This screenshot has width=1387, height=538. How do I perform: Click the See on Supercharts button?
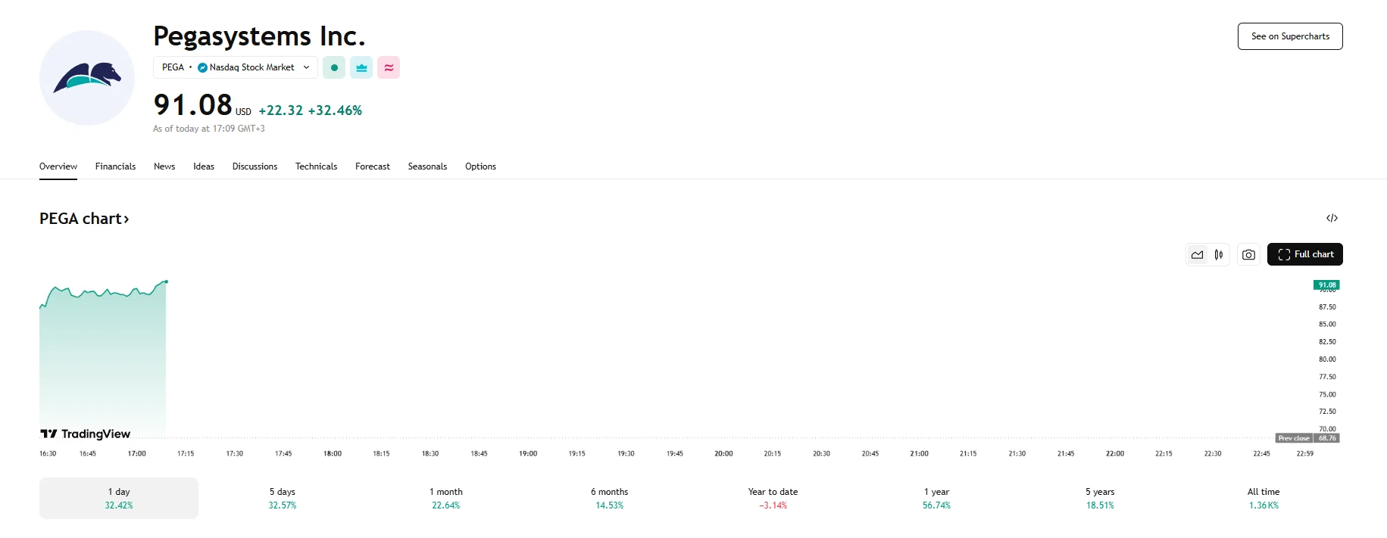1290,36
